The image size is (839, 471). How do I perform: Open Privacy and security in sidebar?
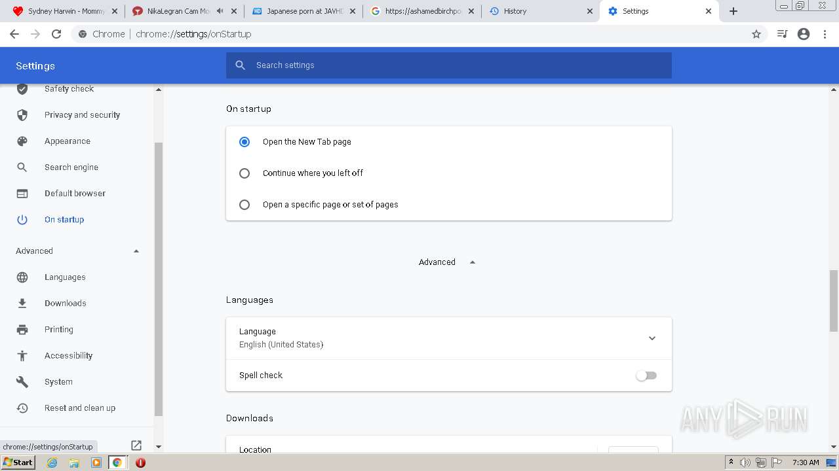point(82,115)
